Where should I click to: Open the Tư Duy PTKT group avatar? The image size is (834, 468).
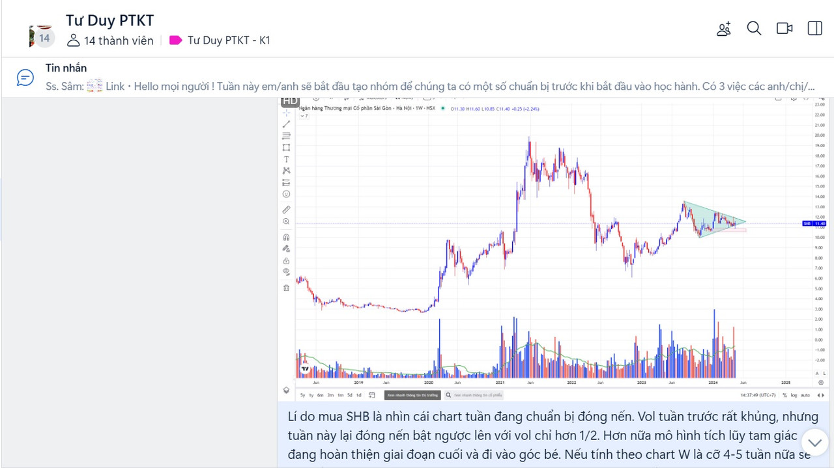tap(41, 36)
